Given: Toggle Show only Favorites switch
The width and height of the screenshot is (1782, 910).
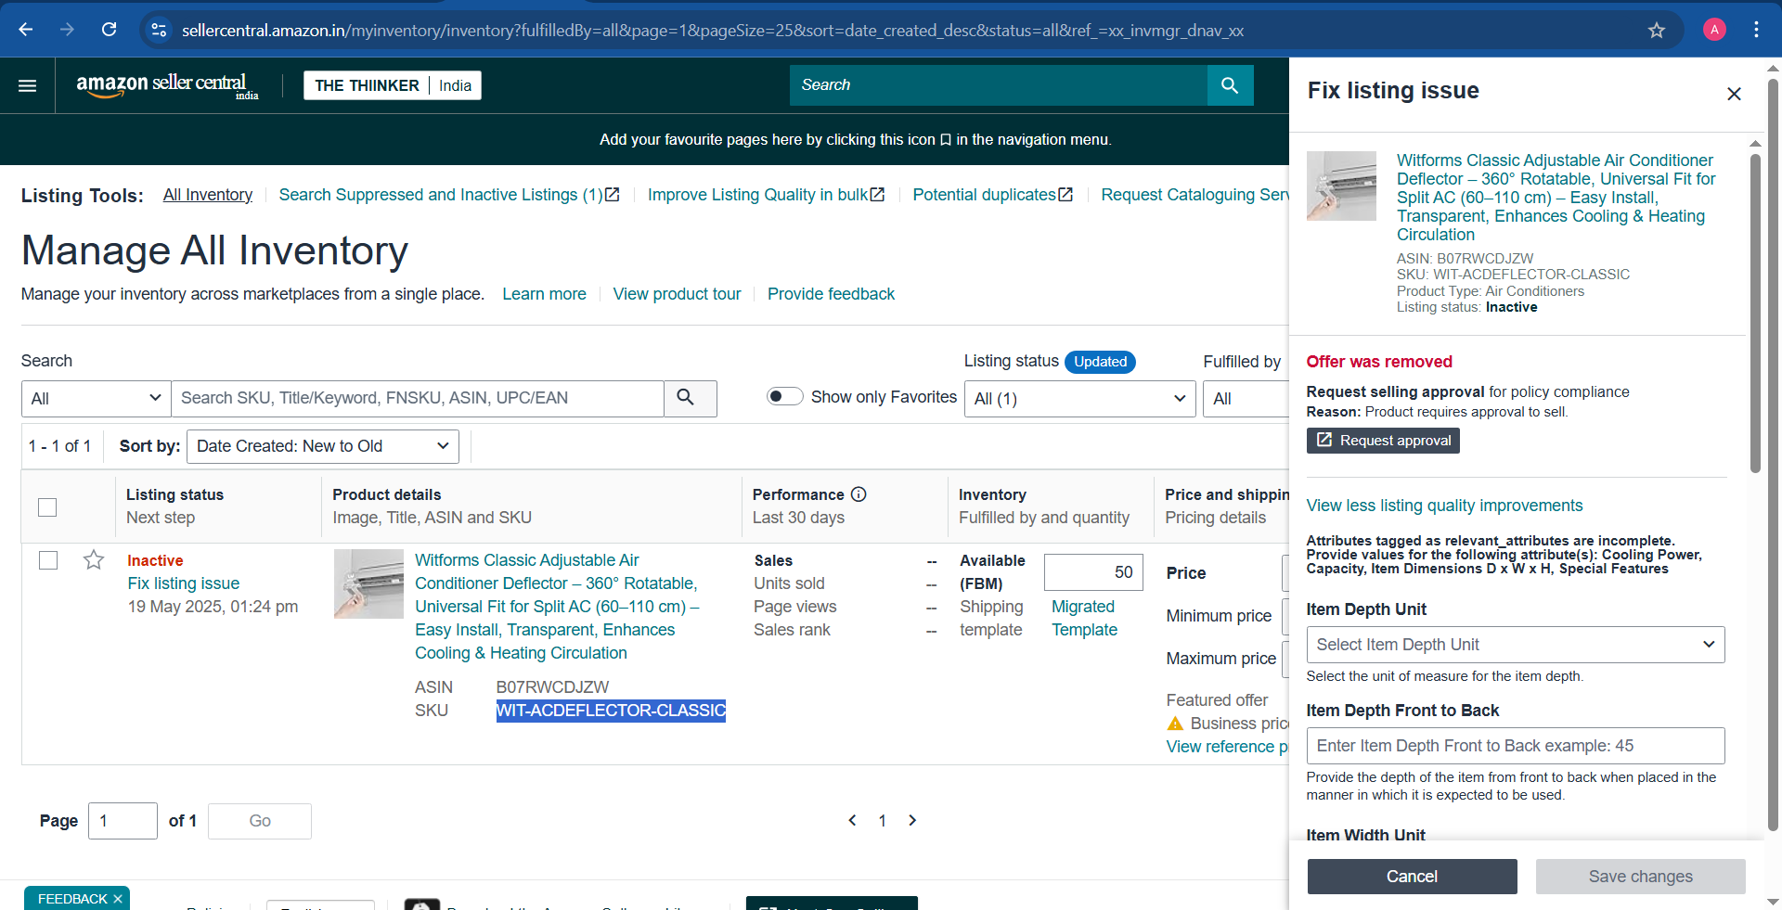Looking at the screenshot, I should (784, 396).
